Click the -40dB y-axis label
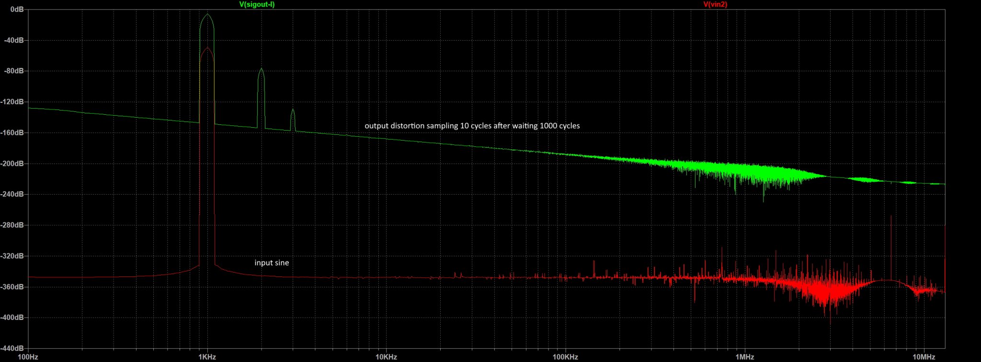The width and height of the screenshot is (981, 362). click(14, 40)
